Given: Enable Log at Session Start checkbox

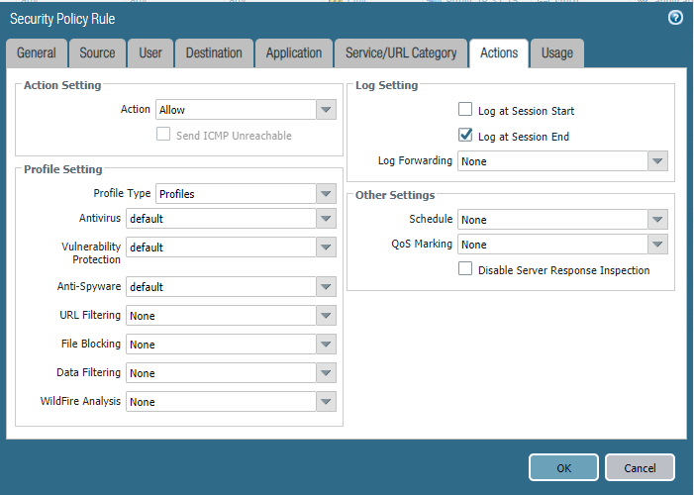Looking at the screenshot, I should [465, 110].
